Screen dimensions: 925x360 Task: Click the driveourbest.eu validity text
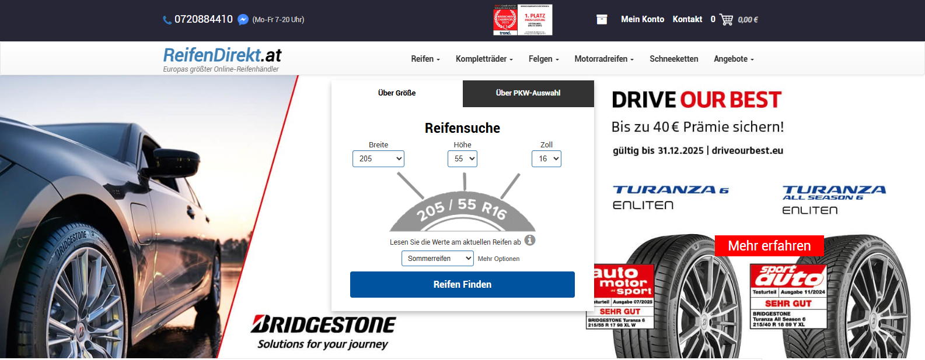[x=698, y=151]
